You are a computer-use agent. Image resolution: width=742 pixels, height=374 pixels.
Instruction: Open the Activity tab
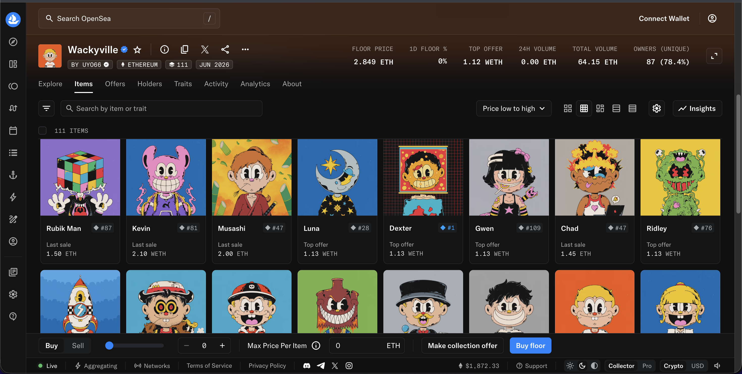coord(216,84)
